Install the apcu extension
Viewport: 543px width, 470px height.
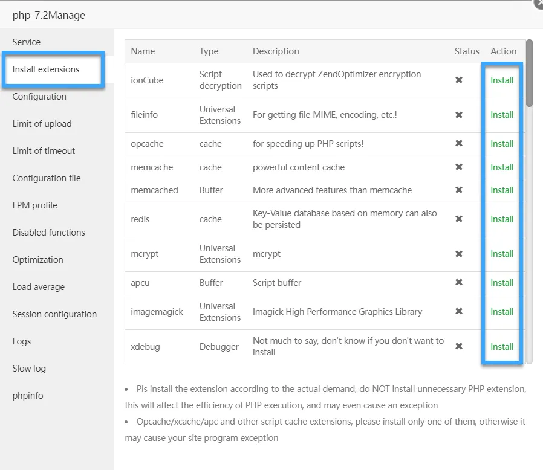click(502, 283)
